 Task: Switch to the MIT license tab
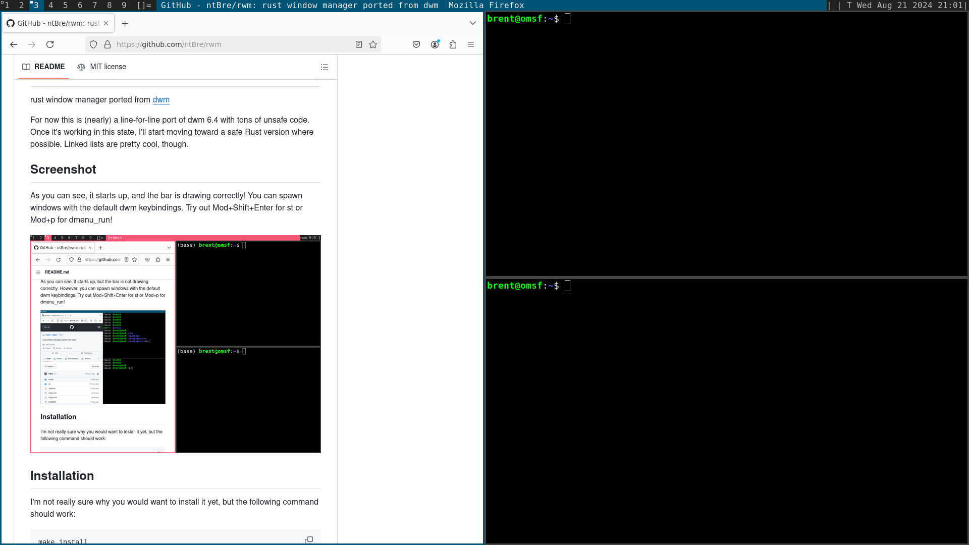[101, 67]
